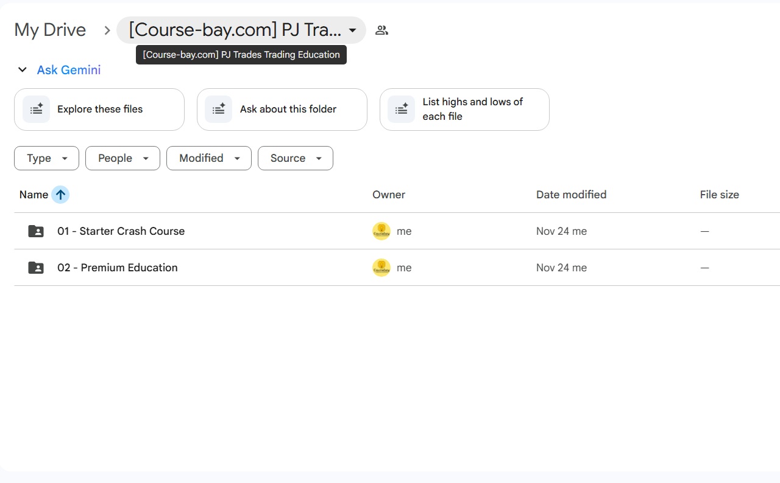This screenshot has width=780, height=483.
Task: Open the current folder breadcrumb dropdown
Action: pyautogui.click(x=241, y=30)
